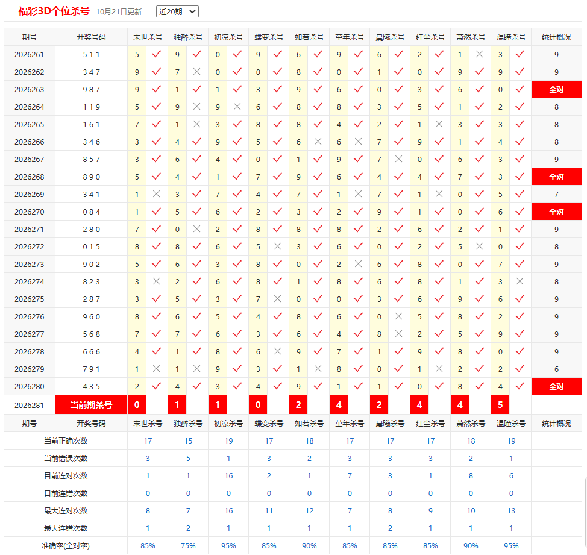587x555 pixels.
Task: Select period number 2026261
Action: [29, 55]
